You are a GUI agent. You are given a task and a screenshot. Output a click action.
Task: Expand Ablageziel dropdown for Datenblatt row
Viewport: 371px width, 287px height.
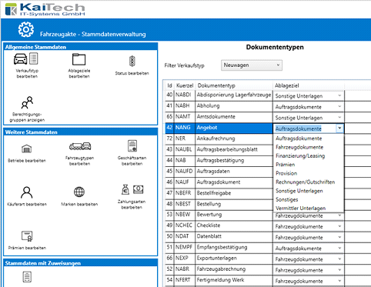339,237
